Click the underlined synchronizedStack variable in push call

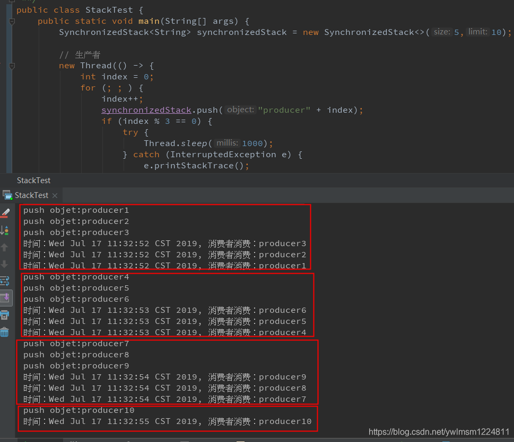pos(146,110)
